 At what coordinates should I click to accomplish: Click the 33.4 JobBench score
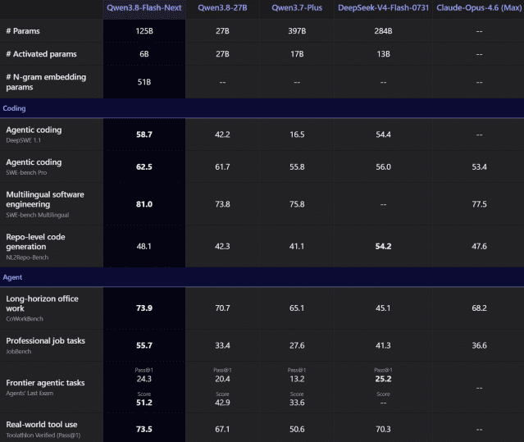coord(222,345)
